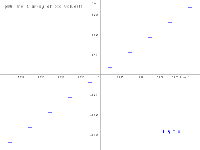The width and height of the screenshot is (200, 150).
Task: Click x-axis tick label -5.995
Action: click(40, 77)
